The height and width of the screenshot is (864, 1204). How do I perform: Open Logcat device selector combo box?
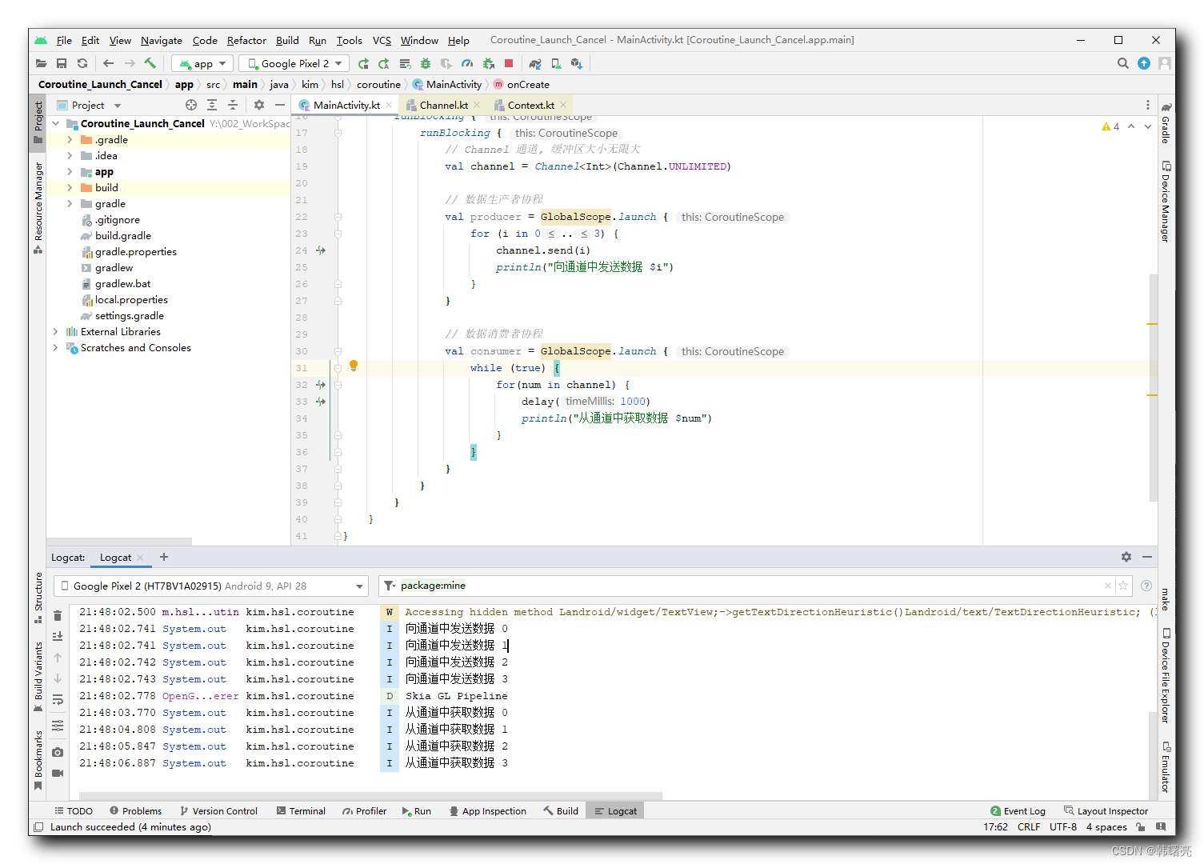coord(211,586)
